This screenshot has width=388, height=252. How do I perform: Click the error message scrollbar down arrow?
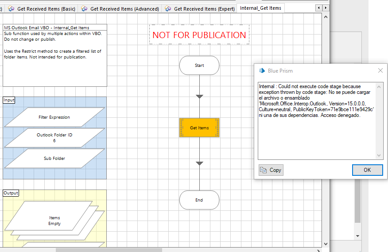[379, 155]
